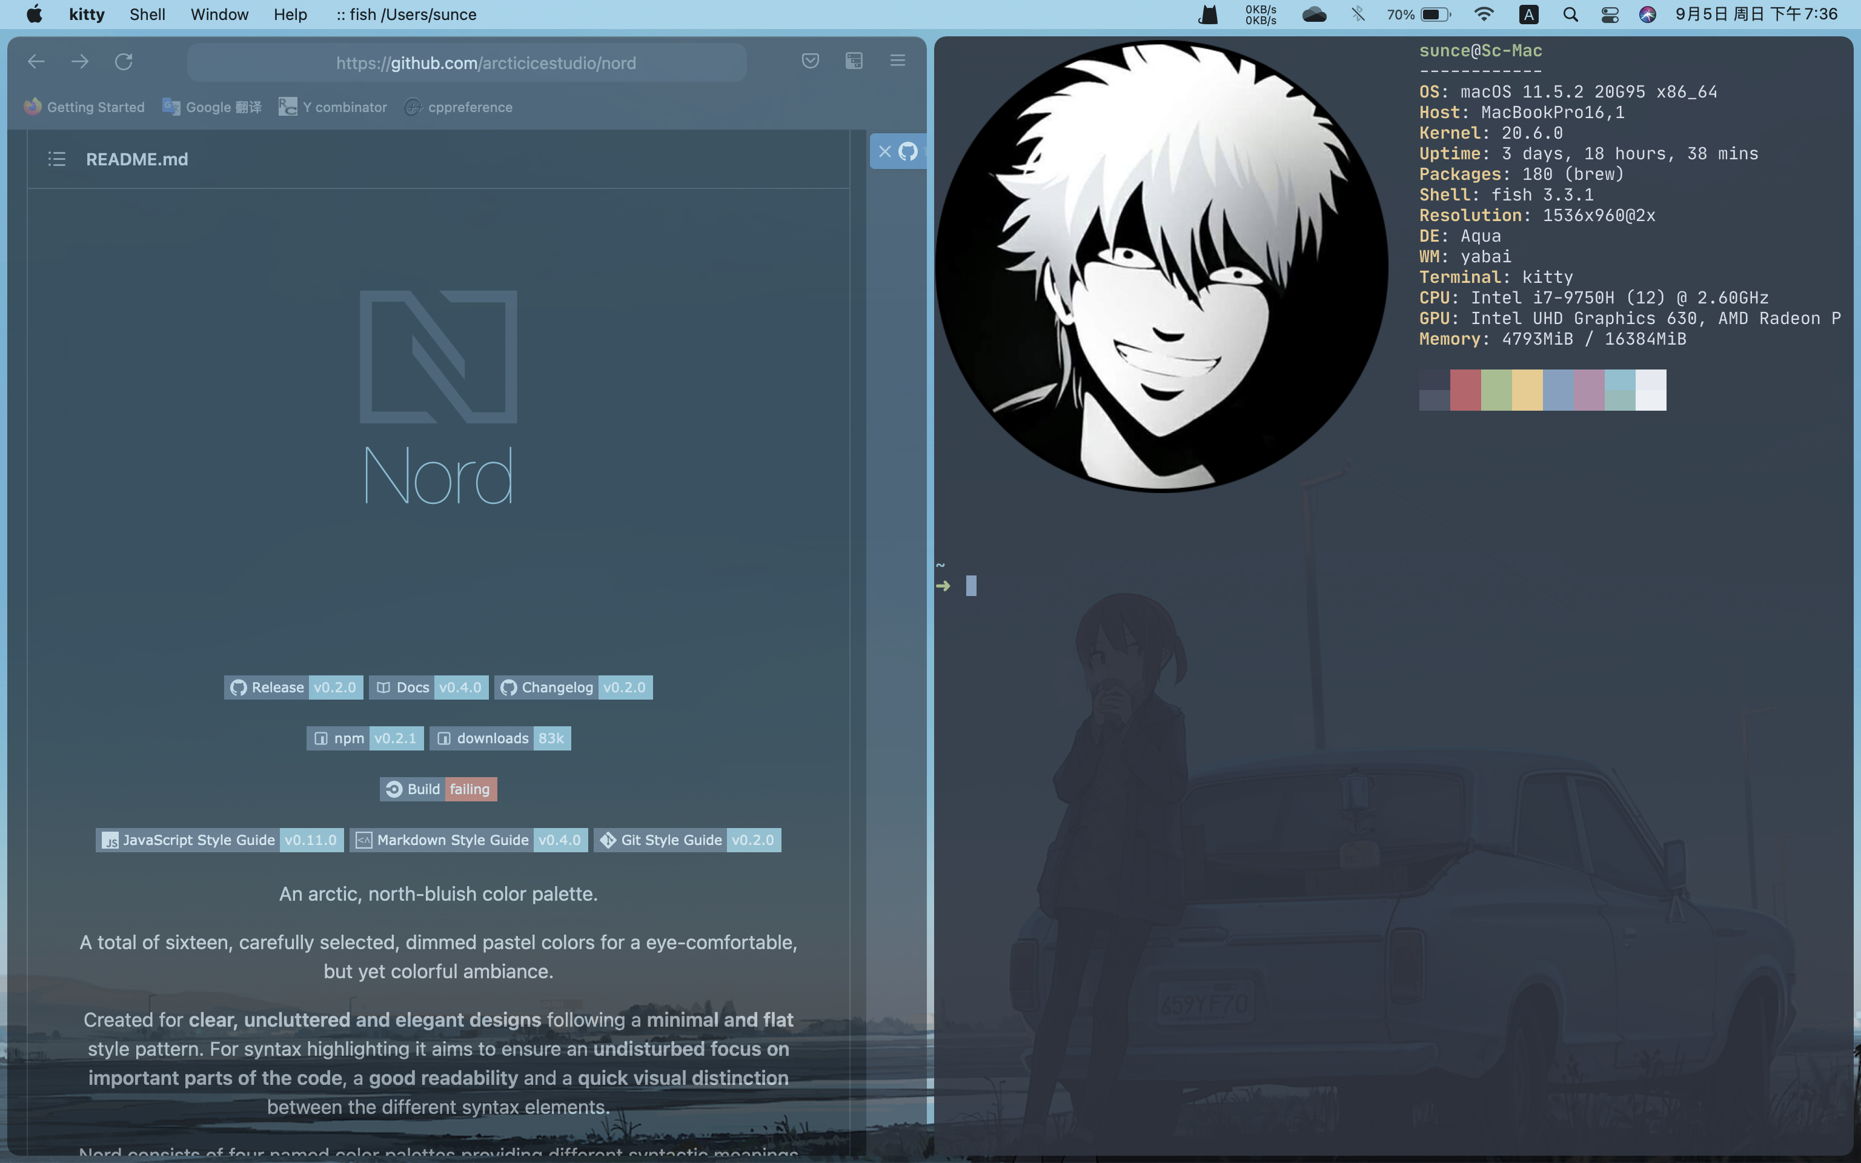
Task: Click the Release v0.2.0 badge
Action: (293, 687)
